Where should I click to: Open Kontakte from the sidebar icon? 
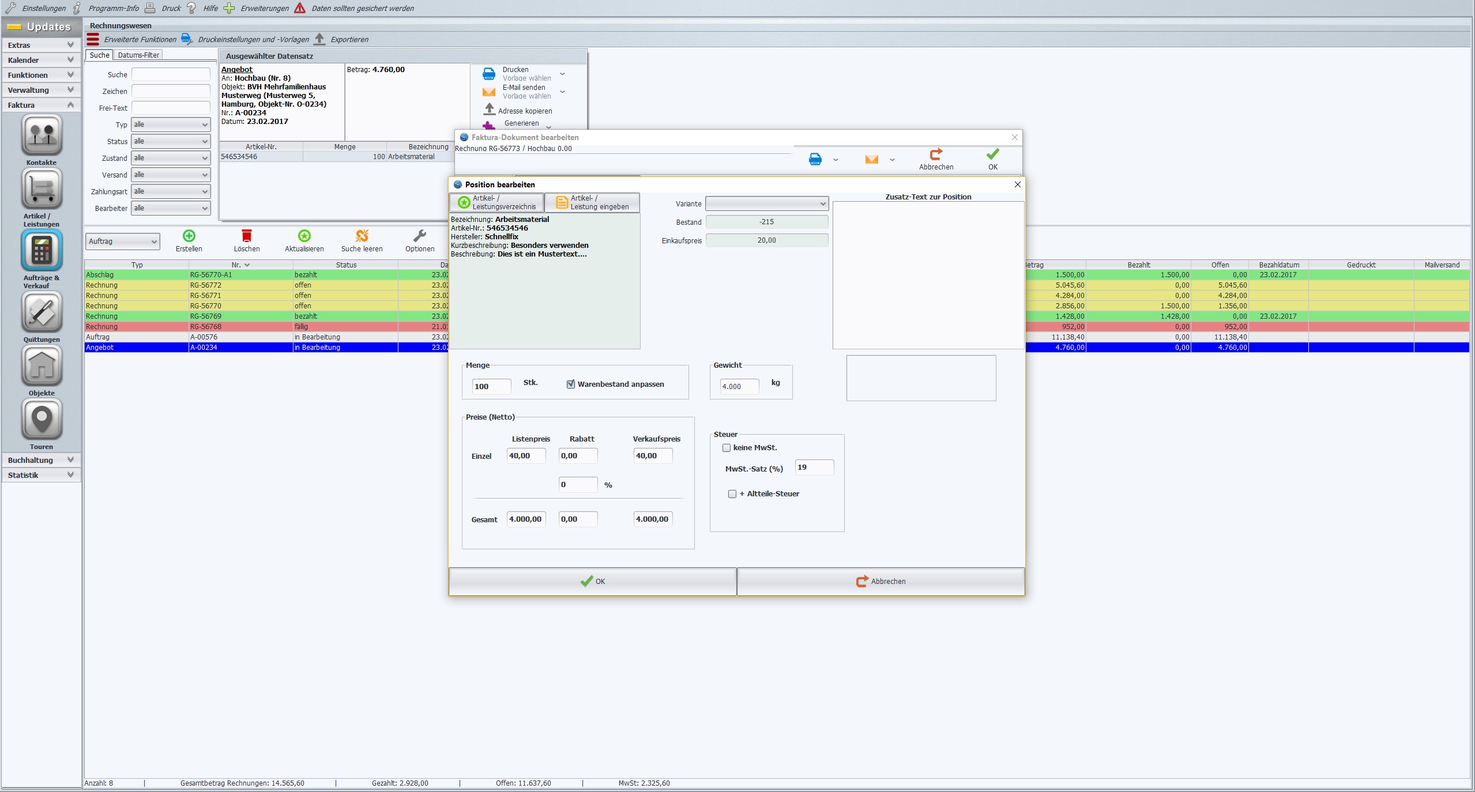pos(42,135)
